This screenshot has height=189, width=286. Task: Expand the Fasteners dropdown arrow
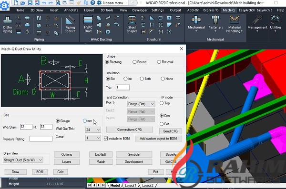click(x=215, y=31)
